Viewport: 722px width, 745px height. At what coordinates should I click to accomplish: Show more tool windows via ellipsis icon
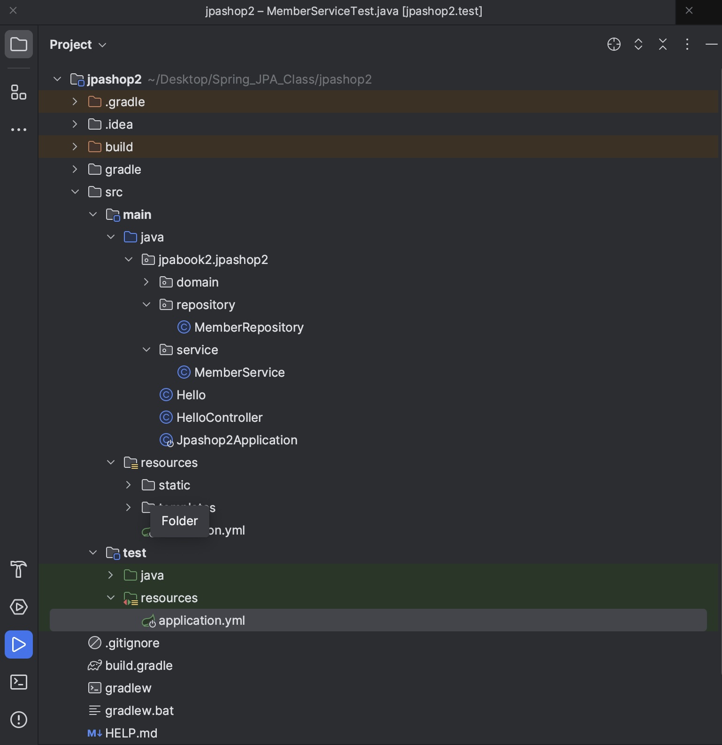tap(19, 130)
